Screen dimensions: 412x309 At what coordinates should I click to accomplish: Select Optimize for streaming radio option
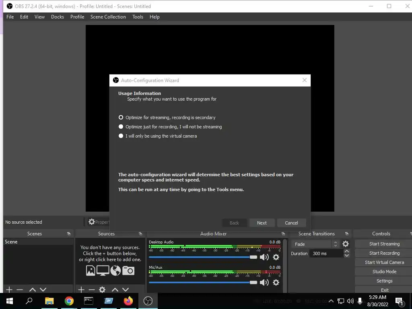click(x=121, y=117)
